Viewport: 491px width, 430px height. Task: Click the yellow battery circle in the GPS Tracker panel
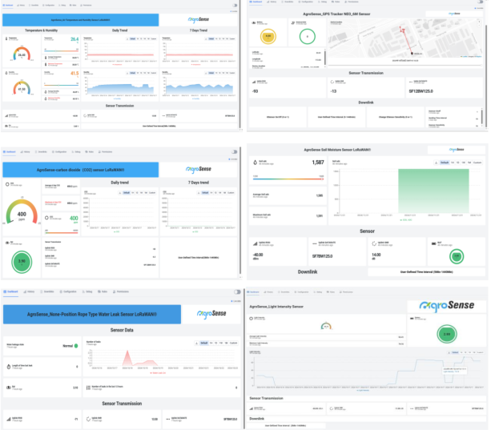pos(268,36)
